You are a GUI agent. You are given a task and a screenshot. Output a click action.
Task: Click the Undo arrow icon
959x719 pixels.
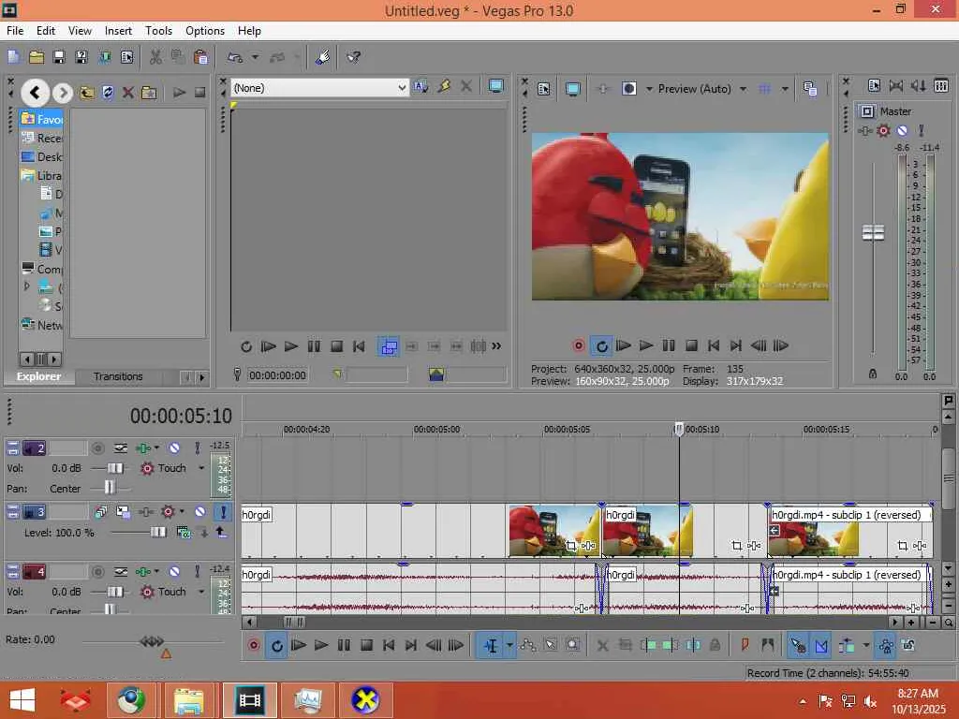pyautogui.click(x=235, y=57)
